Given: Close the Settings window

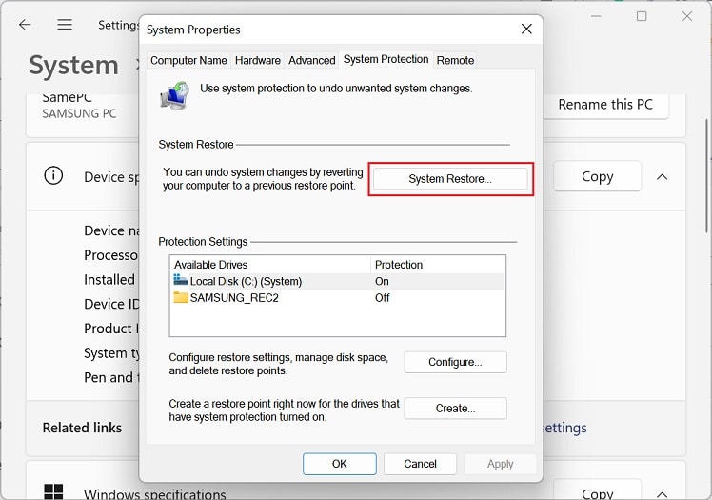Looking at the screenshot, I should (686, 16).
